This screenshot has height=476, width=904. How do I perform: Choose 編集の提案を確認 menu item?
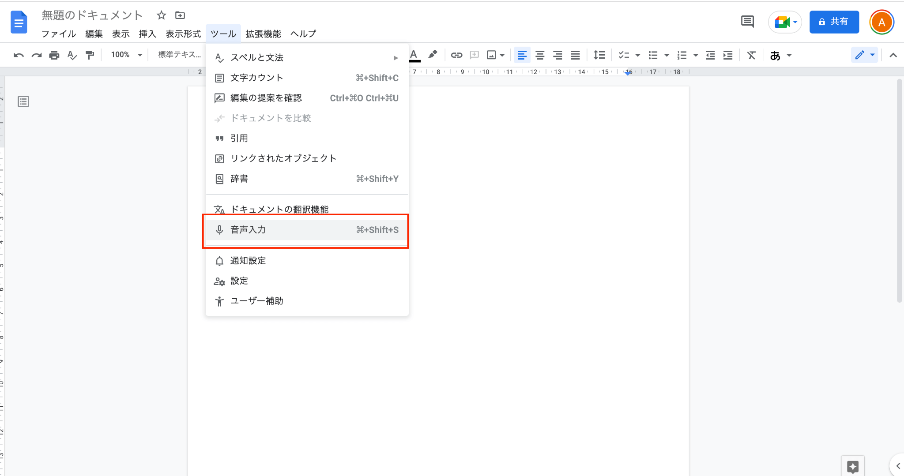pos(307,98)
